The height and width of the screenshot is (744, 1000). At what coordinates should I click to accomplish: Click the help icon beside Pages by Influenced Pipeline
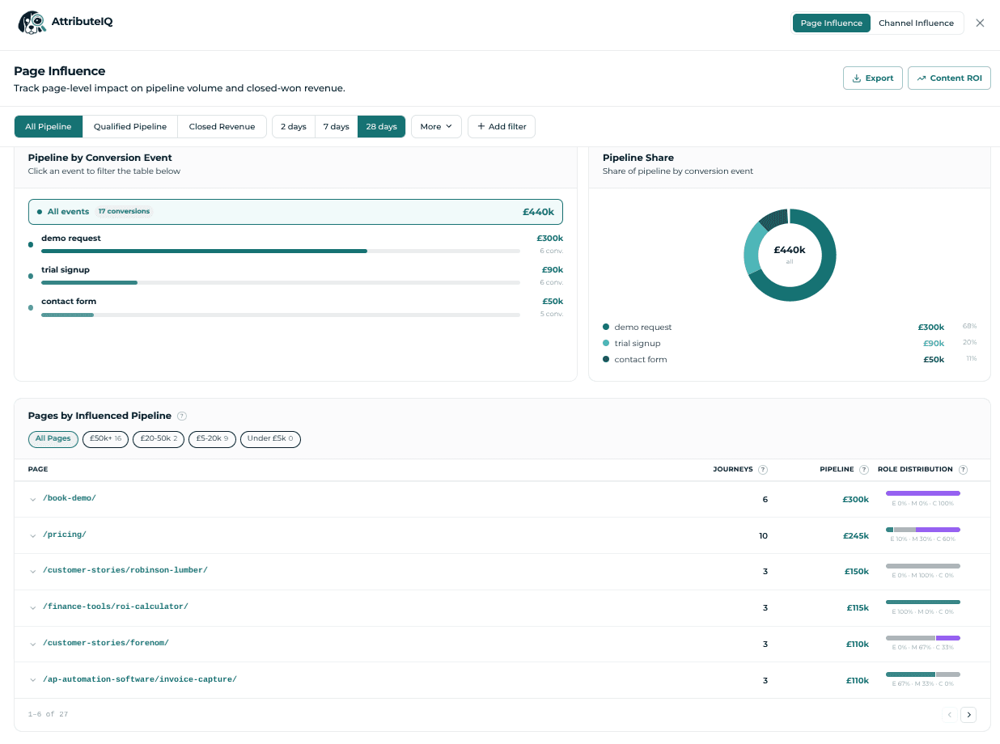point(182,416)
